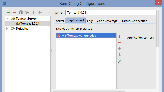164x92 pixels.
Task: Show more toolbar actions via double chevron
Action: pyautogui.click(x=49, y=12)
